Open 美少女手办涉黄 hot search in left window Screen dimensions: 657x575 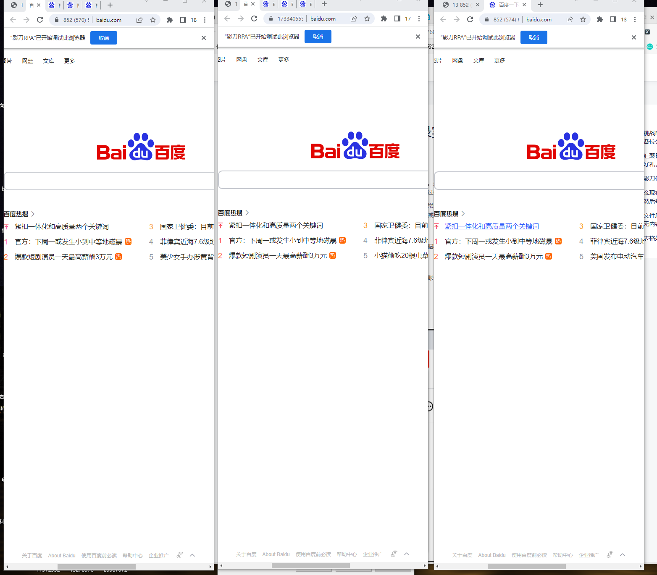tap(187, 257)
